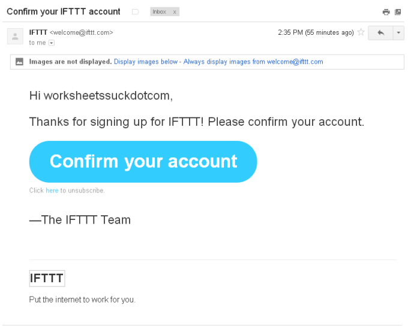Click the blocked image icon in notice bar
The height and width of the screenshot is (326, 420).
20,62
